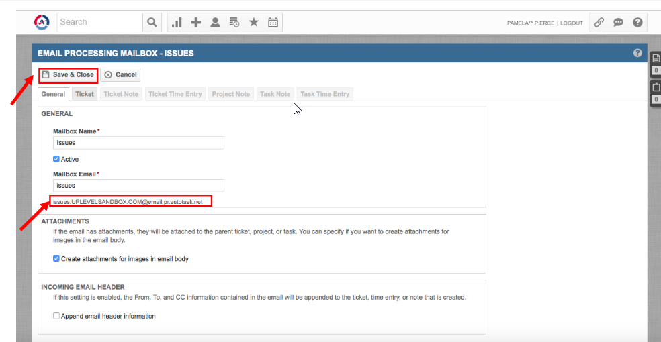The width and height of the screenshot is (661, 342).
Task: Click the Autotask logo icon
Action: pyautogui.click(x=42, y=22)
